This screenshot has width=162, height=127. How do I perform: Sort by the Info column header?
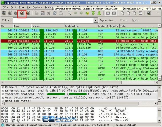[x=139, y=26]
